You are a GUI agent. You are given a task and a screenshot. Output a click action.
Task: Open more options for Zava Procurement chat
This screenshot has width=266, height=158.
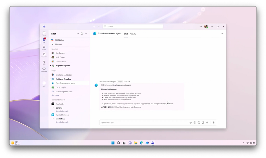[x=222, y=34]
